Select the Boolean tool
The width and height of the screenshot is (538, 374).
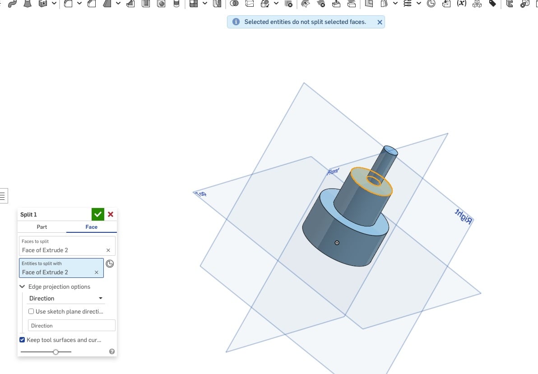(x=234, y=4)
